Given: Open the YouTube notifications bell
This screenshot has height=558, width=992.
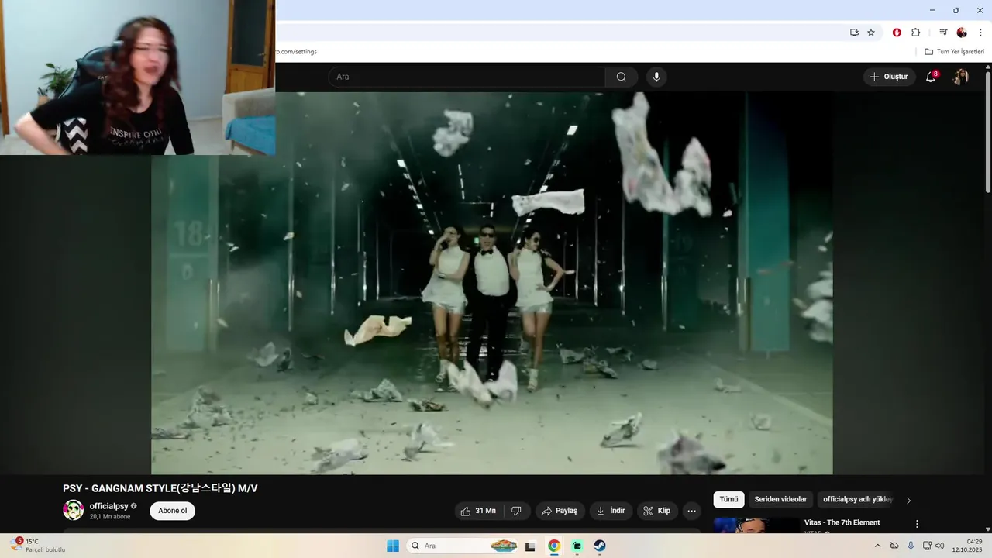Looking at the screenshot, I should 931,77.
